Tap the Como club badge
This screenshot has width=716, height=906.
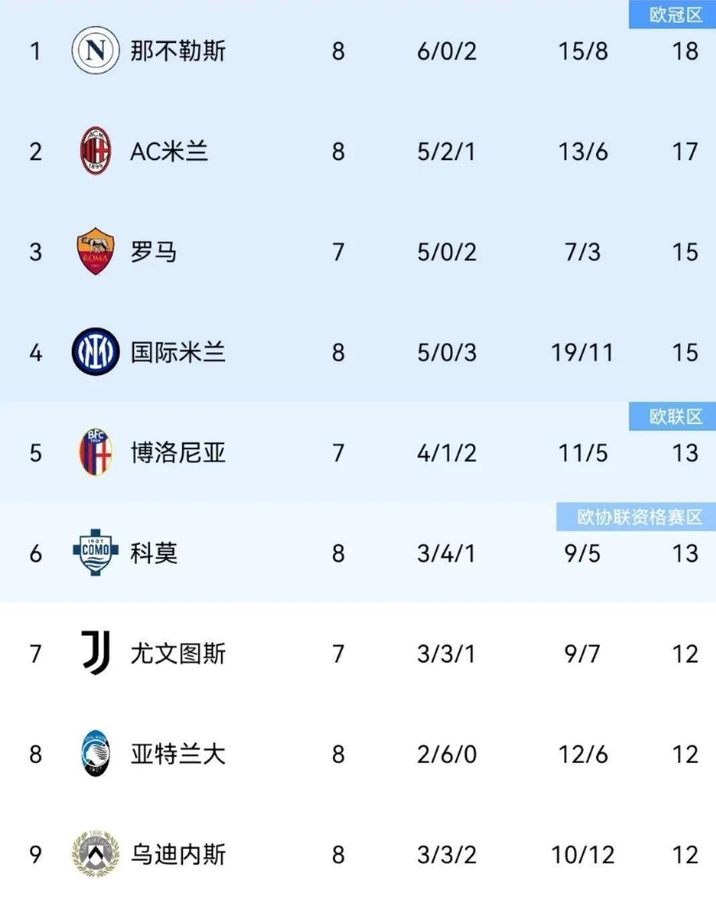95,553
